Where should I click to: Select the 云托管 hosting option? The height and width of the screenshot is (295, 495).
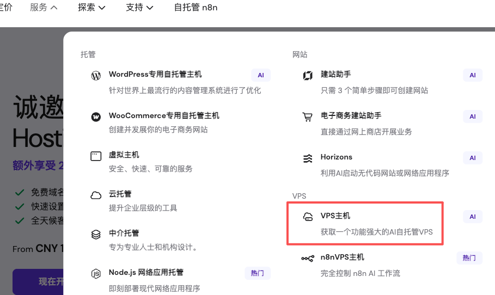[x=120, y=194]
